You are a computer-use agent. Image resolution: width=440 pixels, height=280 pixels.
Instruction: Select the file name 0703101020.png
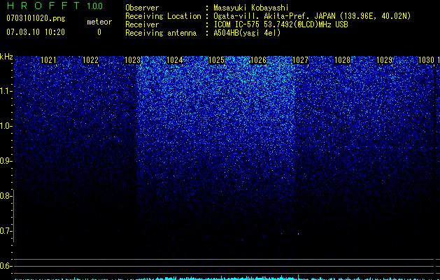pos(36,18)
